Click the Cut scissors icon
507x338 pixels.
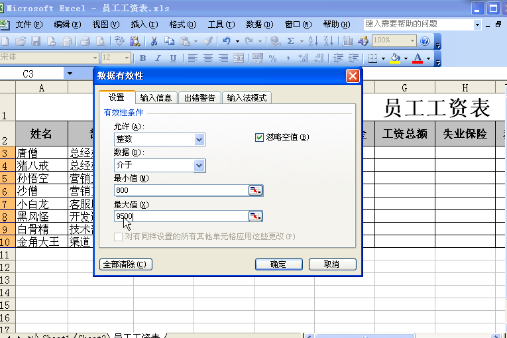pyautogui.click(x=154, y=41)
